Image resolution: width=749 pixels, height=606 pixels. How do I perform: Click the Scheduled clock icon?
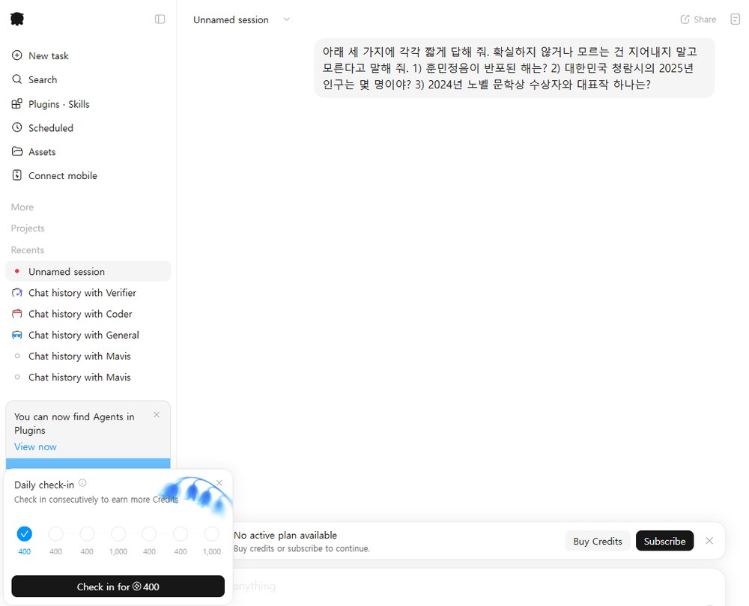coord(16,127)
